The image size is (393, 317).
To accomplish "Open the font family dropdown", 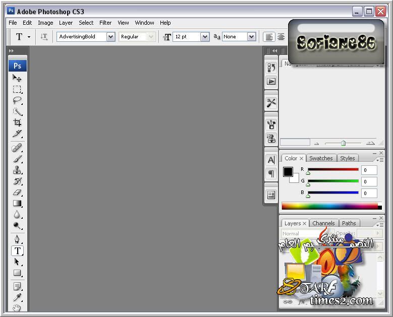I will click(x=110, y=37).
